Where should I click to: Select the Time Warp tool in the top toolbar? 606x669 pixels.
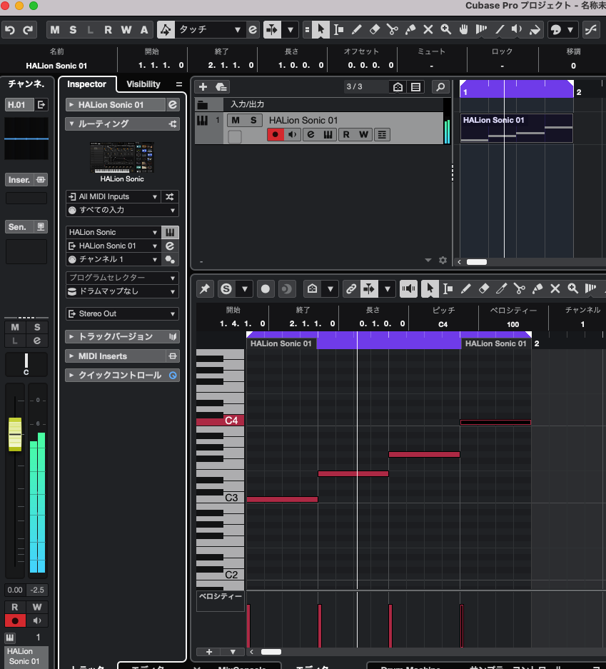pos(482,29)
